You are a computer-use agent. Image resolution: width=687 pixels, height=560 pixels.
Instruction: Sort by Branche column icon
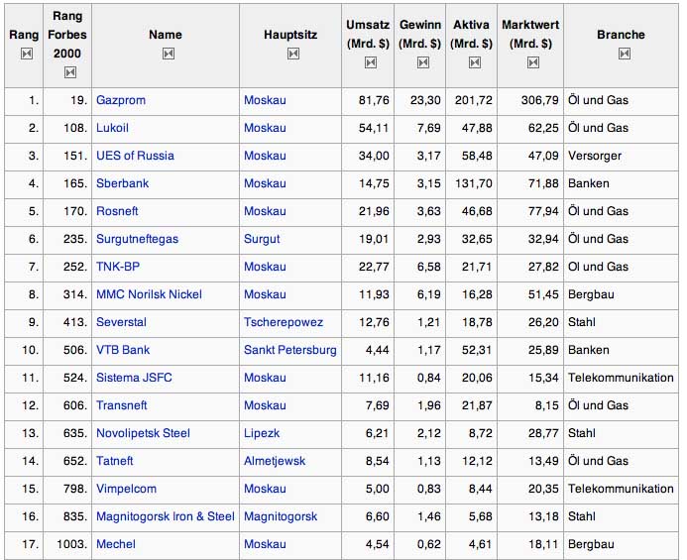click(625, 54)
